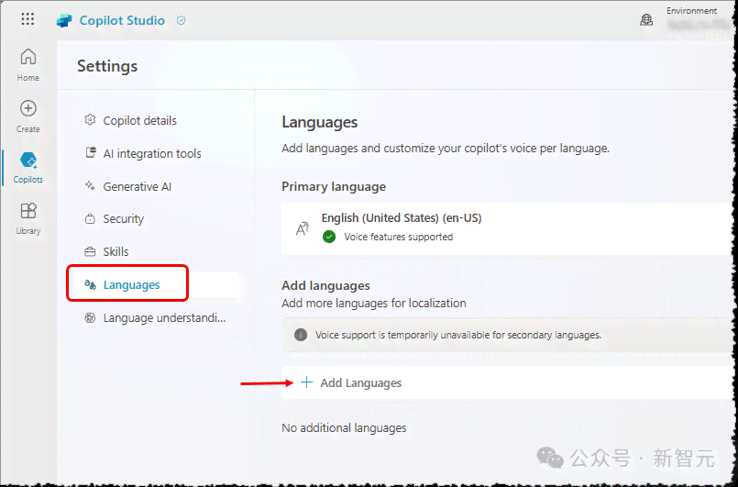Select English (United States) (en-US) entry

[x=507, y=229]
